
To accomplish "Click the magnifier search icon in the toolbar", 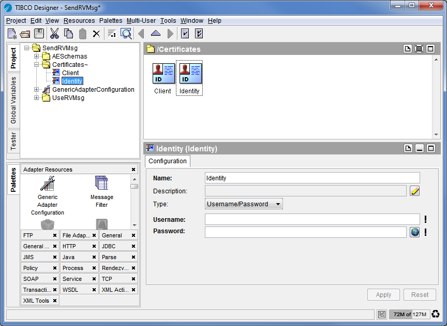I will tap(126, 34).
